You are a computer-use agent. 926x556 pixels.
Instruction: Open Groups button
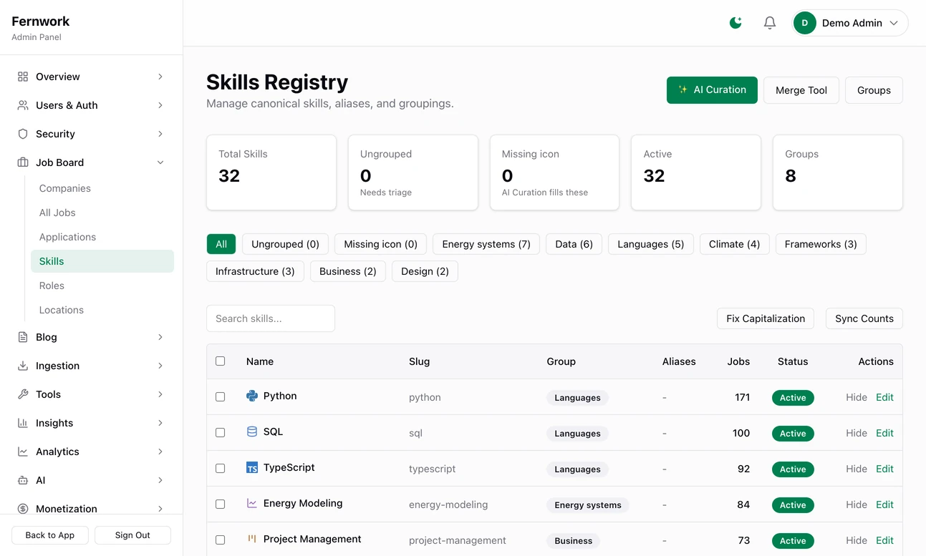point(874,90)
